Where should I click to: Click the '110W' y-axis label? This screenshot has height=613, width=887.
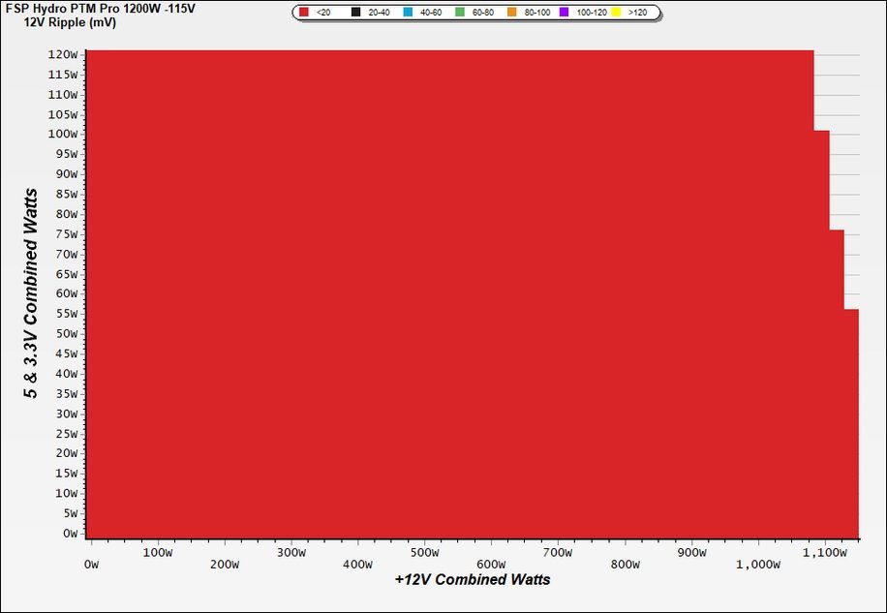(x=63, y=95)
